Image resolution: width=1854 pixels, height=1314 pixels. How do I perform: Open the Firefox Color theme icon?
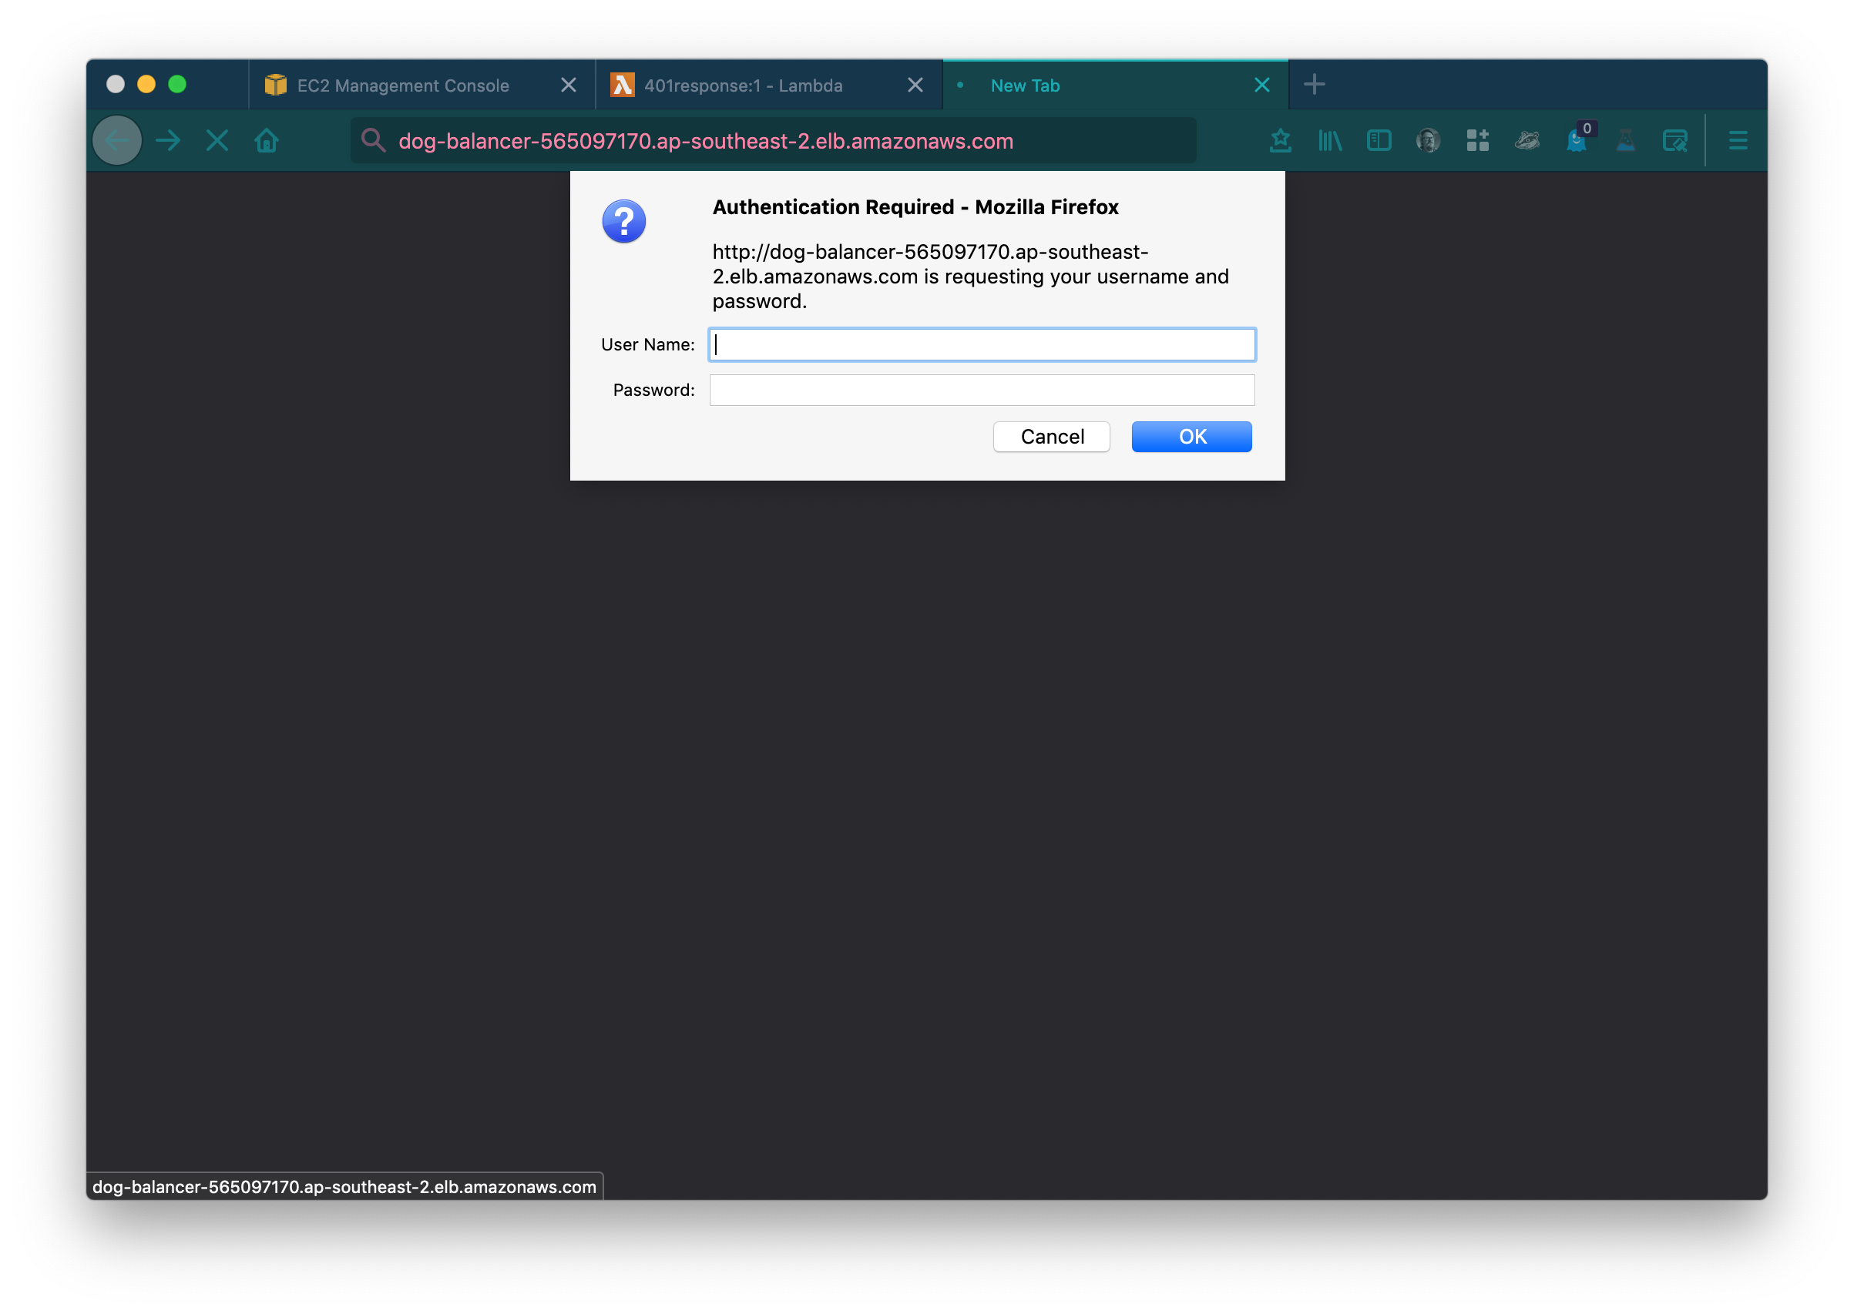[1674, 141]
